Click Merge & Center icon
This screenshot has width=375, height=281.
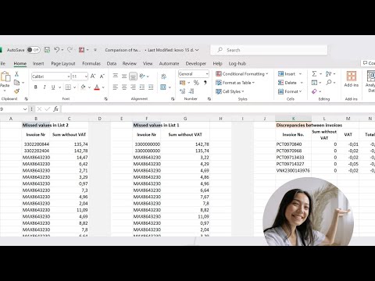click(x=163, y=87)
